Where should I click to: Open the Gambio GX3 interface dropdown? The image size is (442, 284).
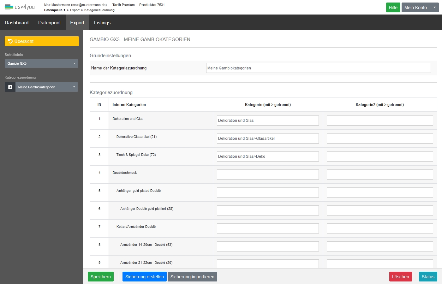[41, 63]
